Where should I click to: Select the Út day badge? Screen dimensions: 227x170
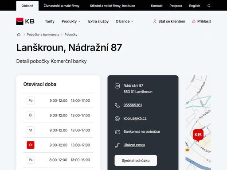pos(31,115)
